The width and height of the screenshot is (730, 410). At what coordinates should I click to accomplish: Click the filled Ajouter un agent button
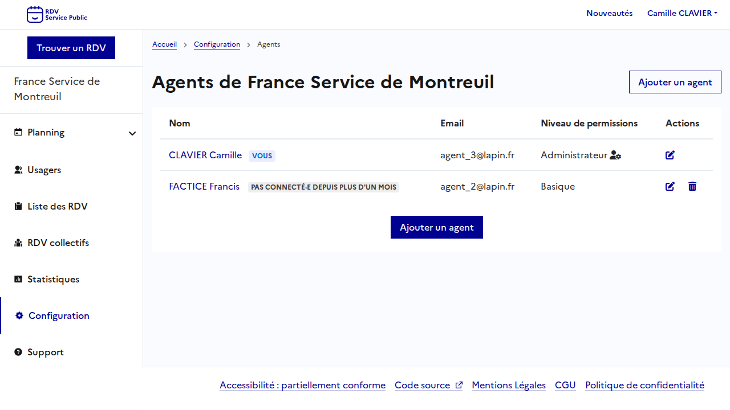tap(437, 227)
